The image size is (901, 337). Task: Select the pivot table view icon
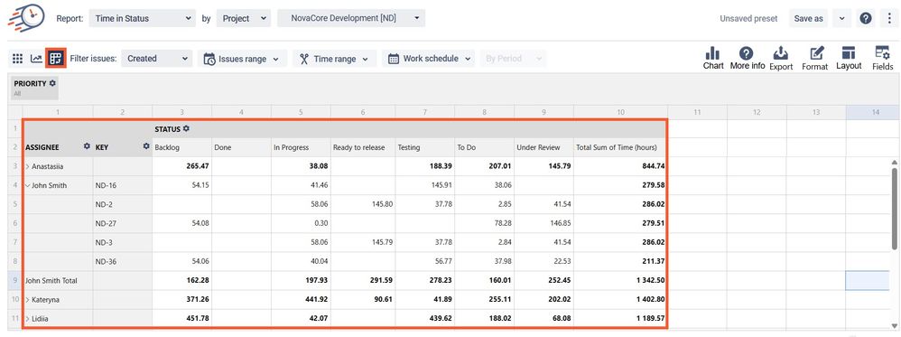pos(56,58)
